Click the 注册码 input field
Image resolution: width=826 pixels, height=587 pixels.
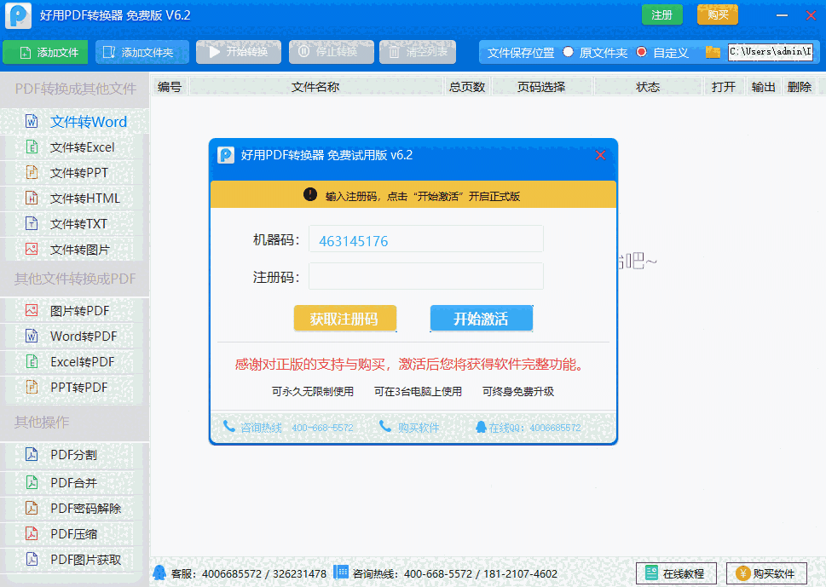[x=425, y=276]
